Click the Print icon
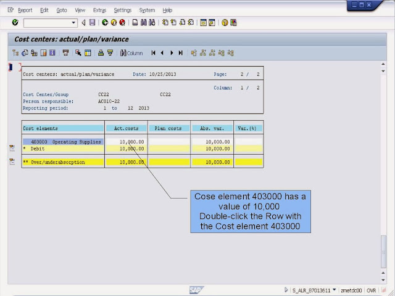This screenshot has height=296, width=395. (x=135, y=23)
